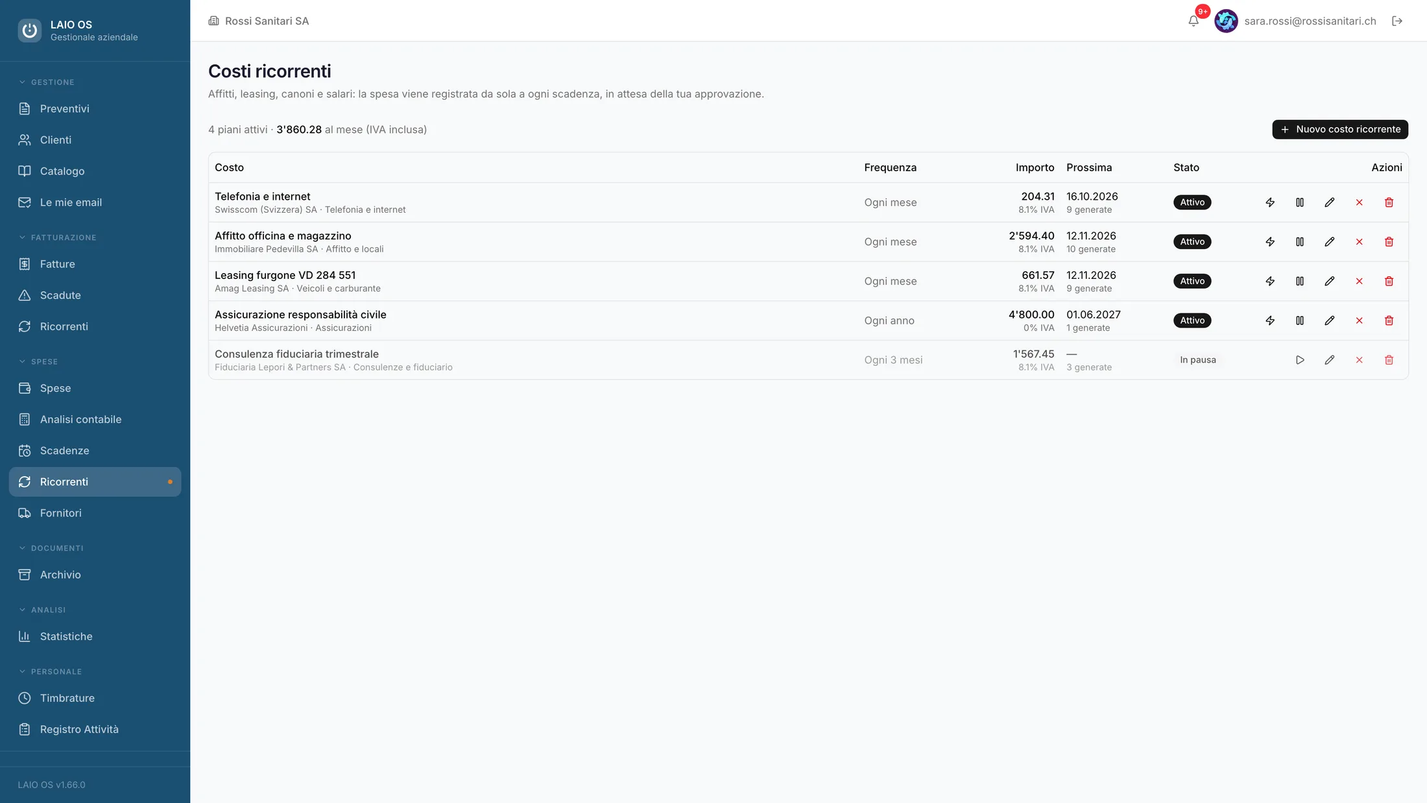1427x803 pixels.
Task: Delete Consulenza fiduciaria trimestrale with trash icon
Action: (1389, 360)
